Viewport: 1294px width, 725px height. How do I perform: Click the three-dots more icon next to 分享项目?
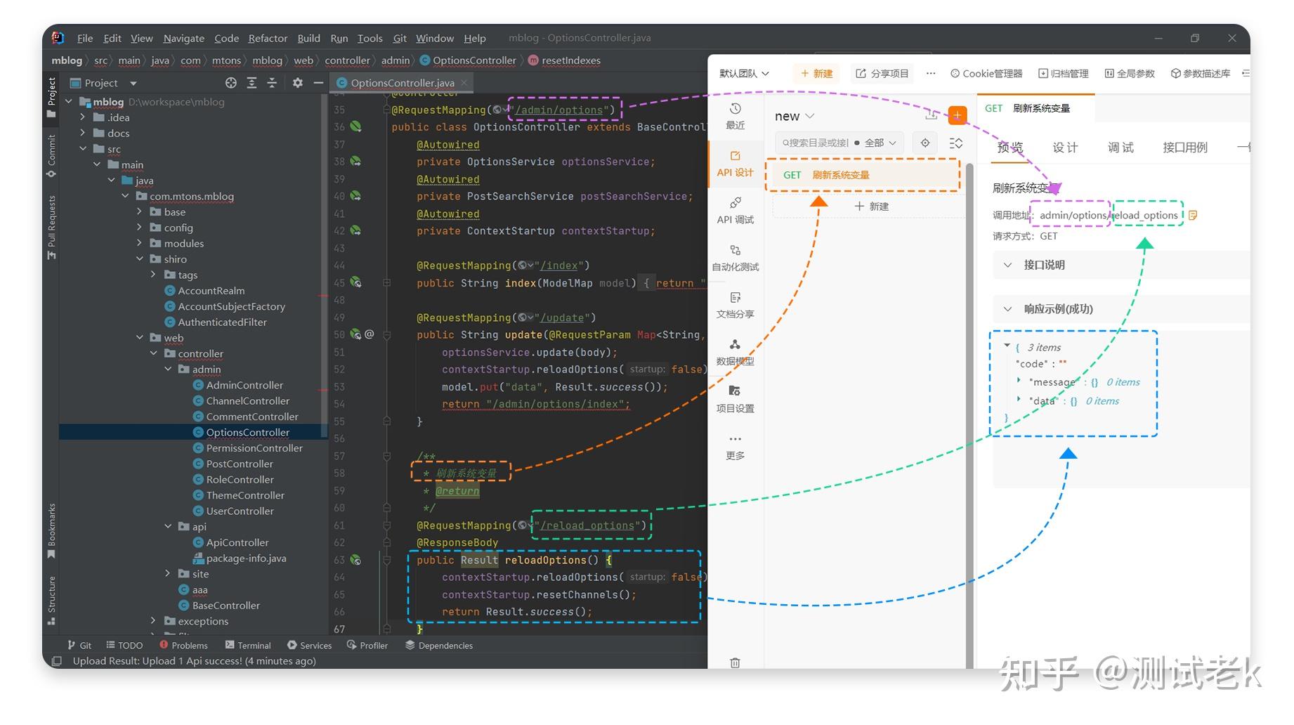tap(931, 73)
